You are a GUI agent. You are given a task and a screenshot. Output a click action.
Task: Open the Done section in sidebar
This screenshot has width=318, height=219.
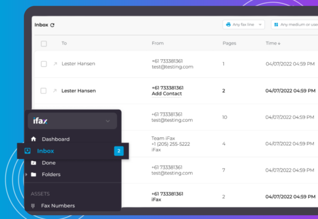(49, 163)
